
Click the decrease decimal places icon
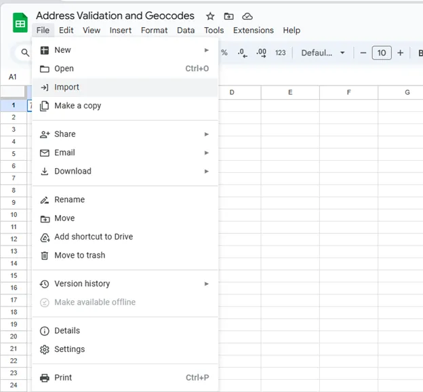click(x=243, y=53)
